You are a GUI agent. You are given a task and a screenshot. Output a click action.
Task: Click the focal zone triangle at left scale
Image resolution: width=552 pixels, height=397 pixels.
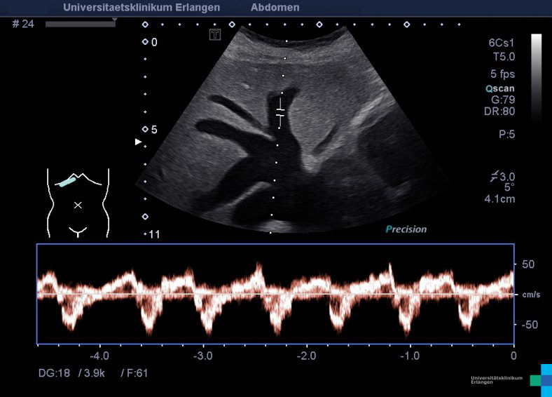click(x=138, y=142)
